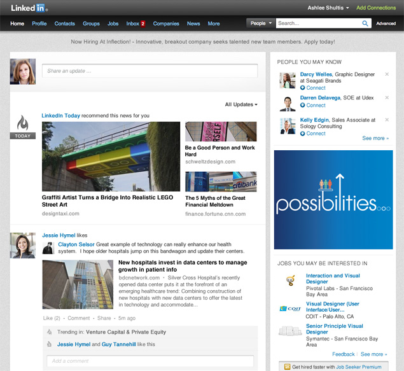Click the search magnifier icon
Image resolution: width=404 pixels, height=371 pixels.
[x=365, y=24]
